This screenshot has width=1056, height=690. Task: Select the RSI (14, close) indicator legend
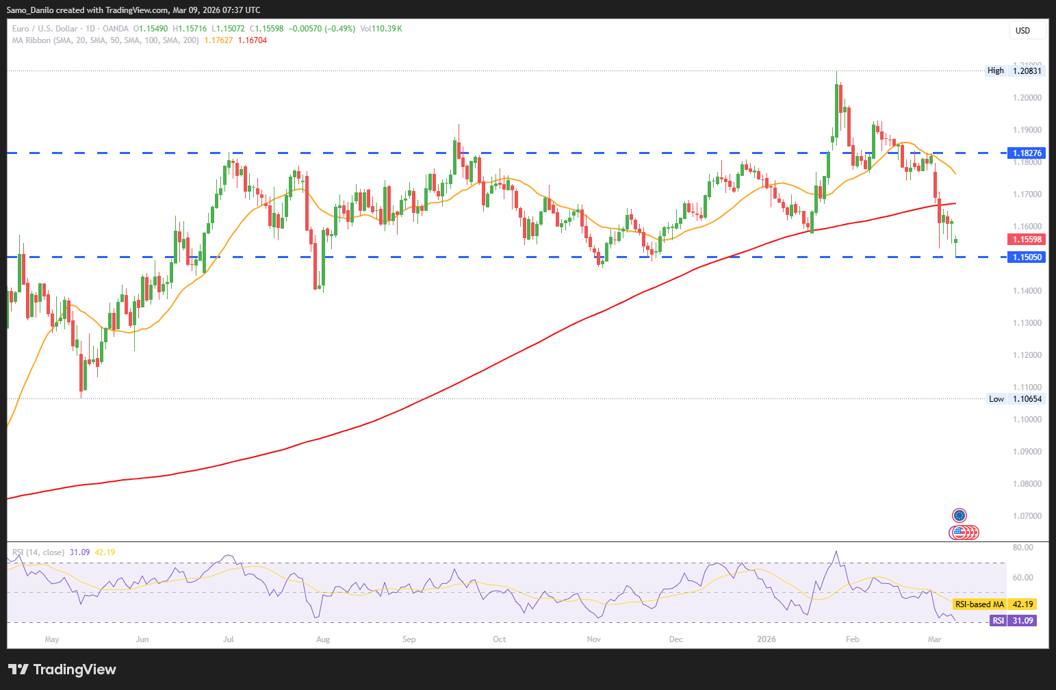pos(38,552)
